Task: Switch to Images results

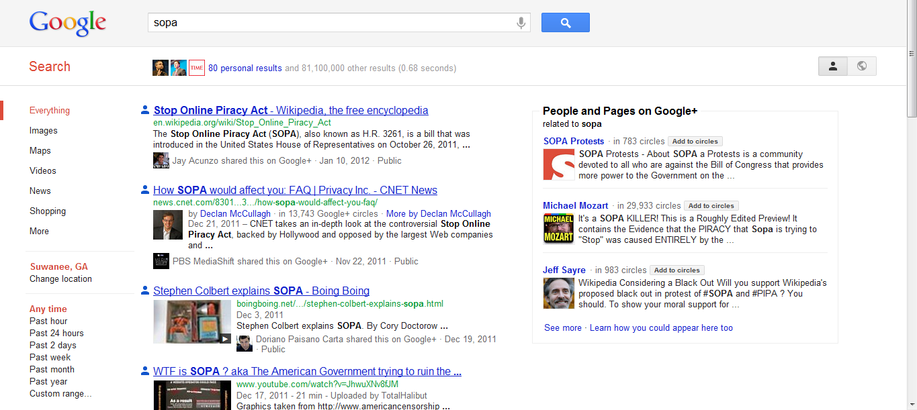Action: tap(44, 131)
